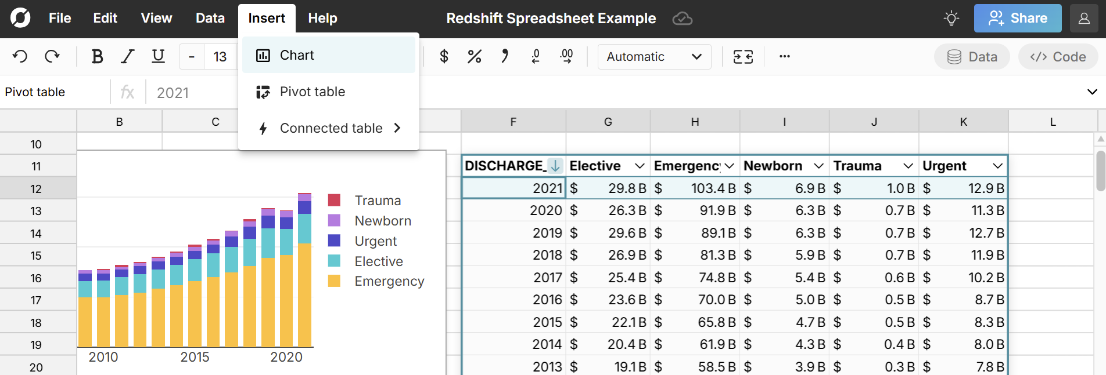This screenshot has width=1106, height=375.
Task: Click the undo arrow icon
Action: click(20, 56)
